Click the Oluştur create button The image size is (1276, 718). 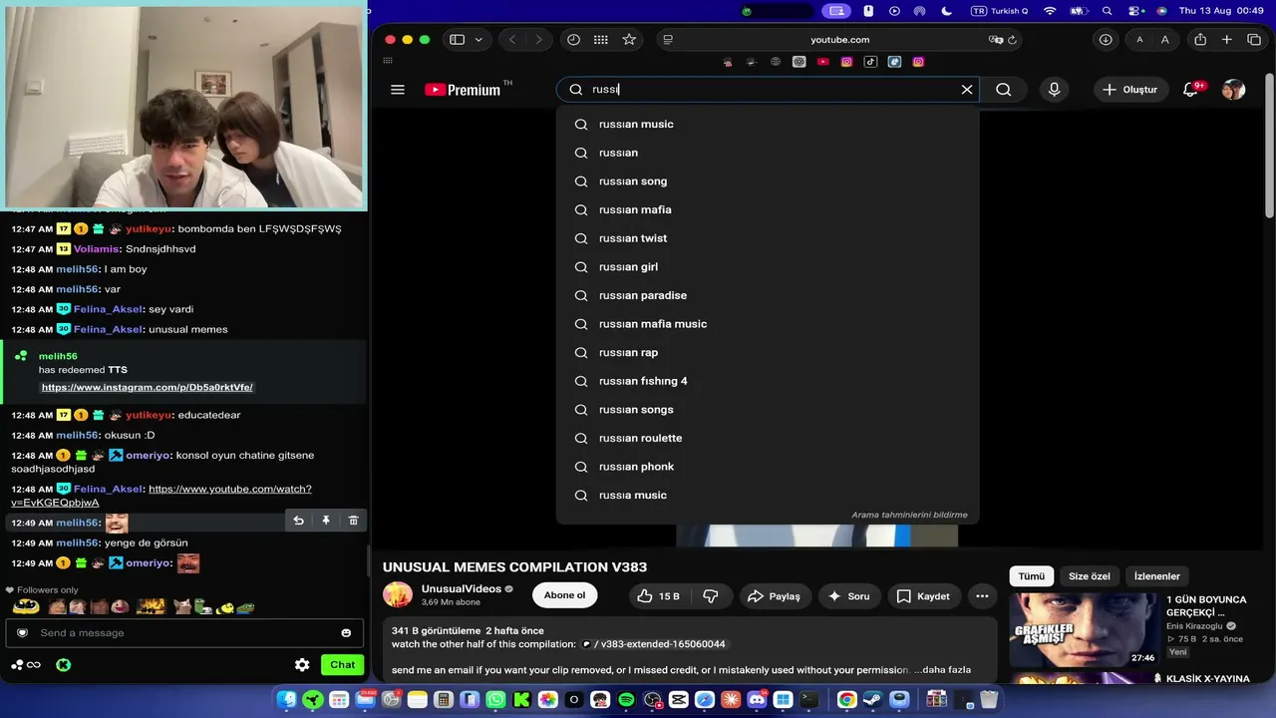point(1130,90)
